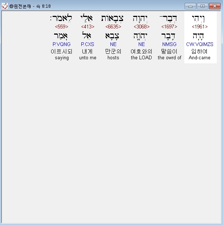Select the Korean gloss 여호와의
223x225 pixels.
141,52
